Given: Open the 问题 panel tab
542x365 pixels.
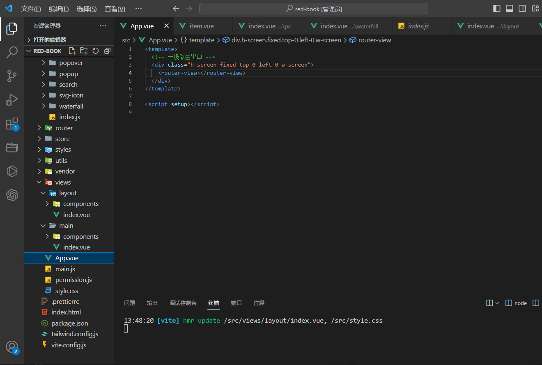Looking at the screenshot, I should coord(129,303).
